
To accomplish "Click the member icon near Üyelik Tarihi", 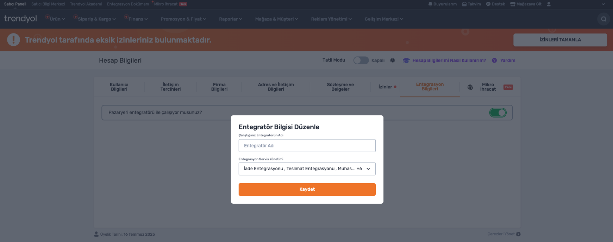I will (96, 234).
